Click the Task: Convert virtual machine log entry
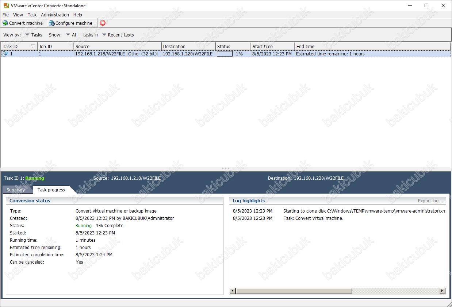This screenshot has height=307, width=452. coord(313,218)
